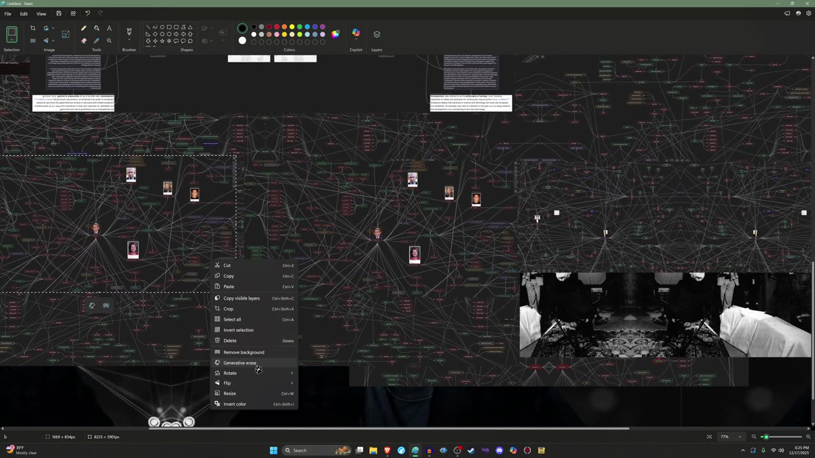Image resolution: width=815 pixels, height=458 pixels.
Task: Click the Remove background icon in Image group
Action: [32, 41]
